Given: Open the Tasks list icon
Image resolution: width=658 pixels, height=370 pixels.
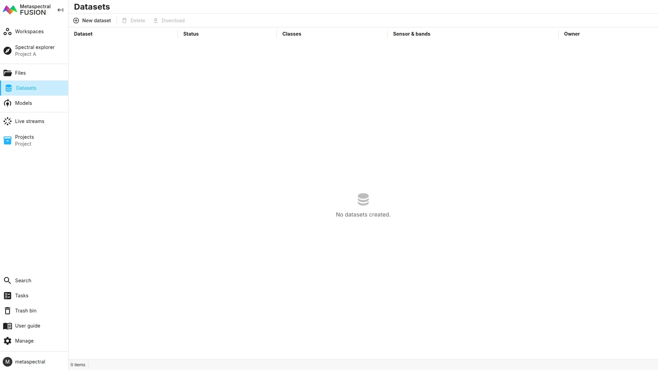Looking at the screenshot, I should (8, 296).
